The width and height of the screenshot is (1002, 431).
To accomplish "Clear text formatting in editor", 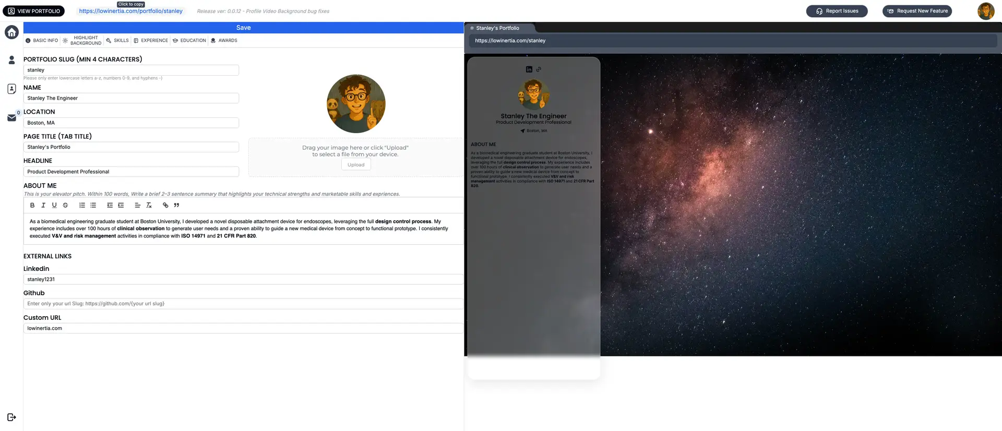I will pyautogui.click(x=149, y=206).
